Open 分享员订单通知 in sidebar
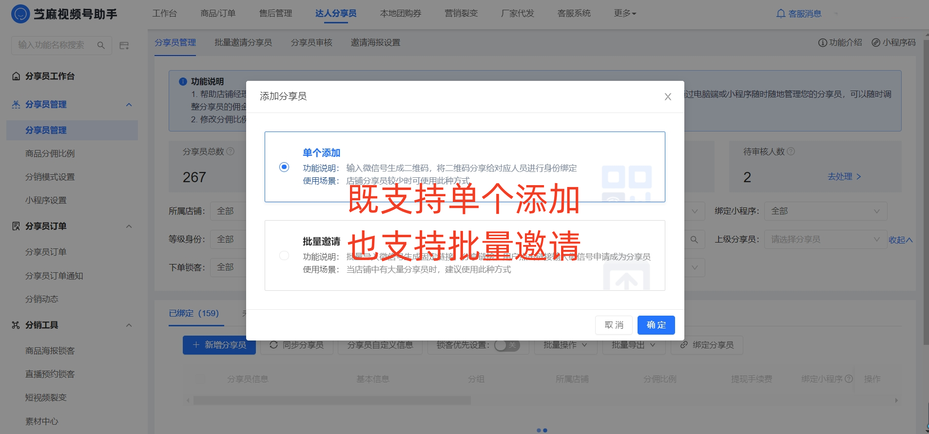 (x=54, y=276)
